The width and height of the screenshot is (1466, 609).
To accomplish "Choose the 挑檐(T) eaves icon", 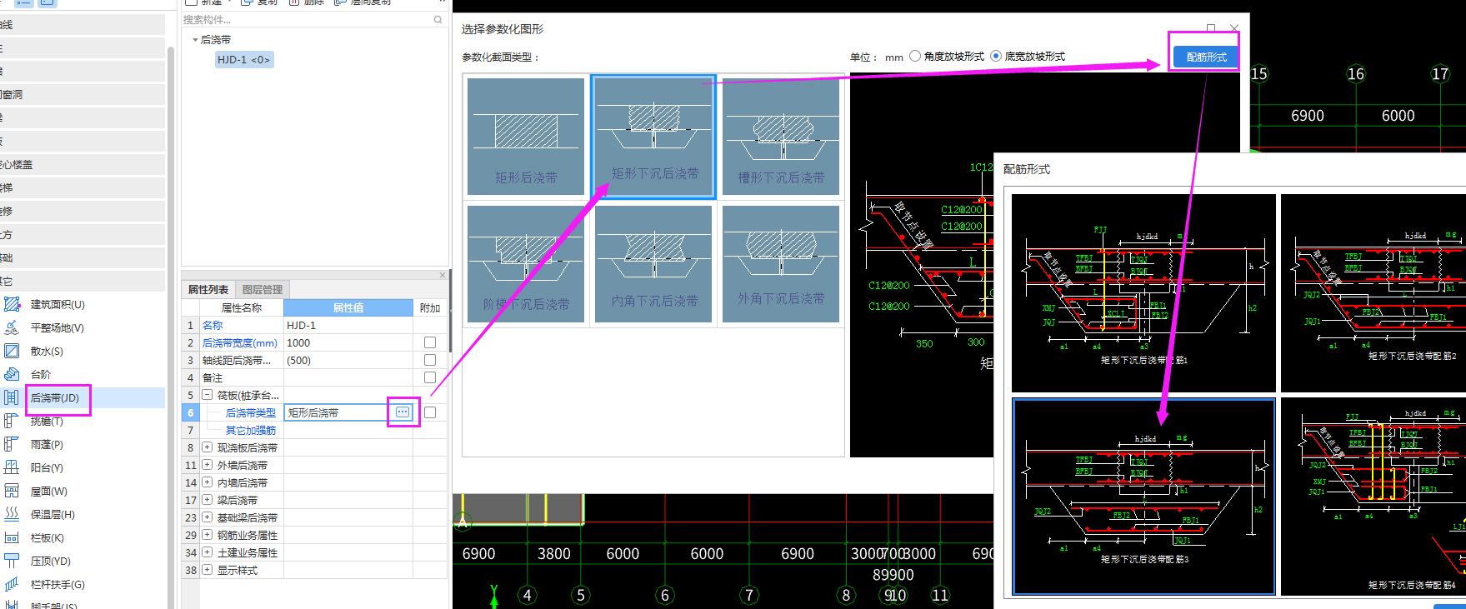I will tap(12, 421).
